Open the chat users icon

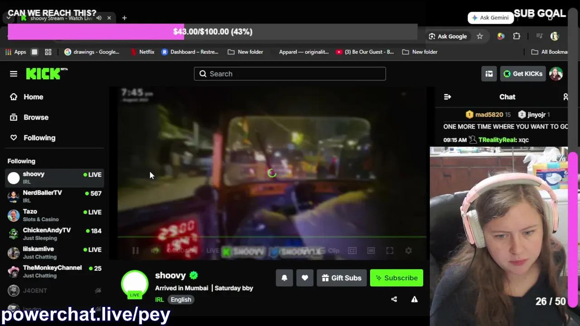click(565, 97)
